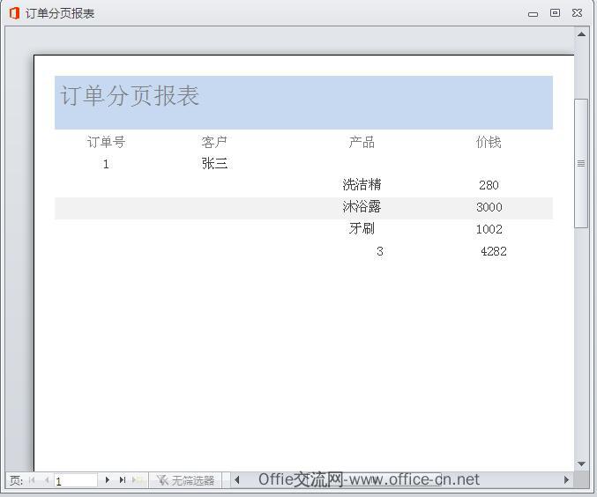Click price value 1002
The height and width of the screenshot is (497, 597).
point(489,229)
